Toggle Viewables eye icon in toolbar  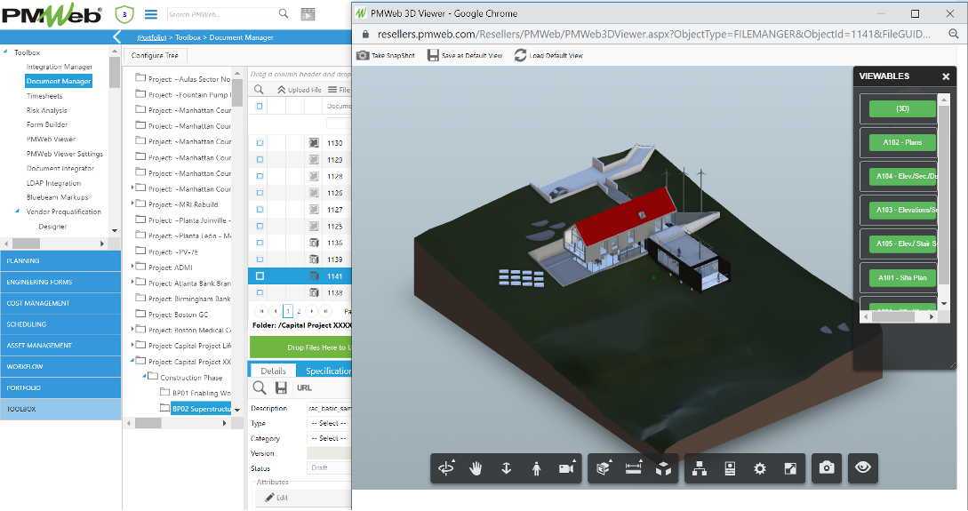[x=862, y=467]
